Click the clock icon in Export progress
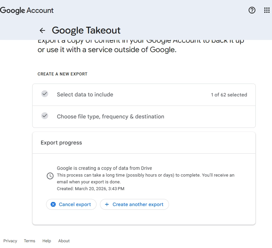 click(50, 176)
